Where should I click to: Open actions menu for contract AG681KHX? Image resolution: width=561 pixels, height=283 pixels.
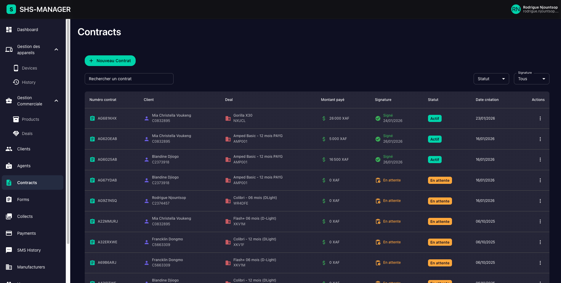pos(540,118)
